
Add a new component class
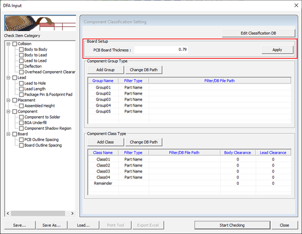pos(106,142)
